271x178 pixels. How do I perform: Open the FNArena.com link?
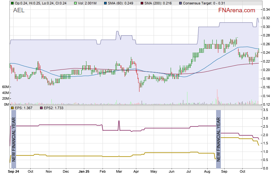pos(237,10)
